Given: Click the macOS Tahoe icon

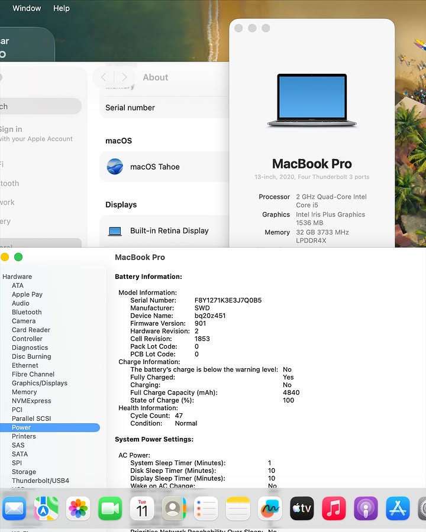Looking at the screenshot, I should point(115,167).
